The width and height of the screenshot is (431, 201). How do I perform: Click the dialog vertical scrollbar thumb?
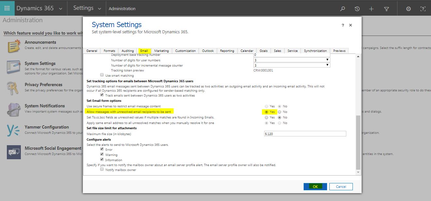click(x=359, y=142)
